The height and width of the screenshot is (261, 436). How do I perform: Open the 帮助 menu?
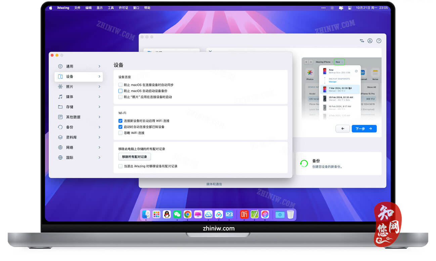point(147,8)
